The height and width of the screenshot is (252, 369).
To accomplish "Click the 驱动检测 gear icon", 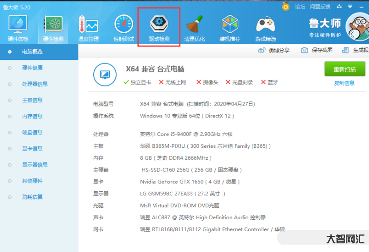I will [x=159, y=24].
